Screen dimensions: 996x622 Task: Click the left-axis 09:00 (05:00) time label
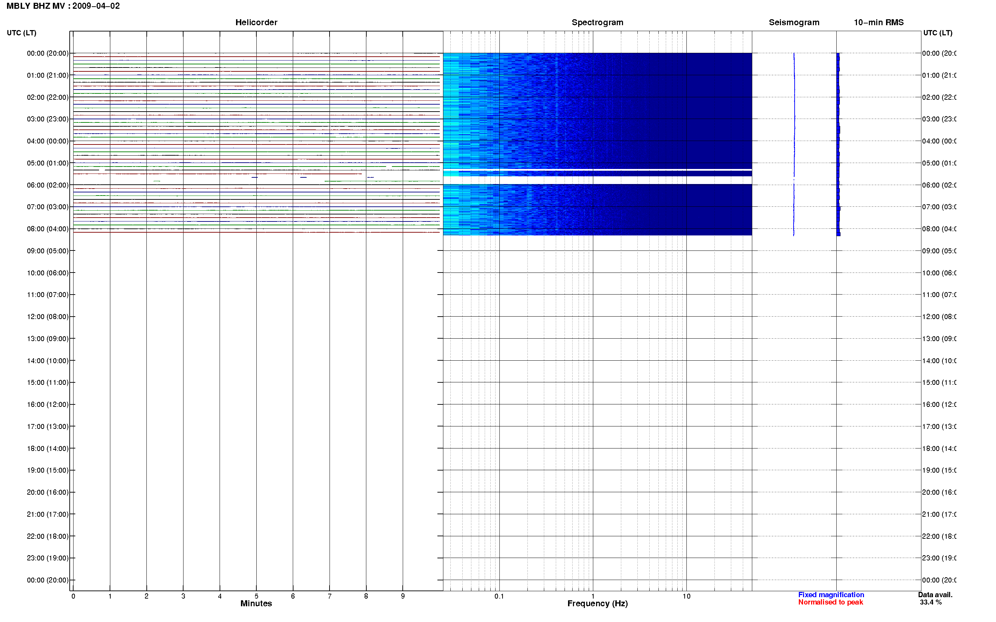pos(48,251)
